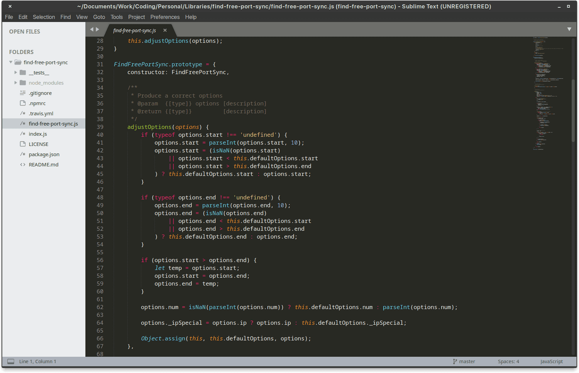This screenshot has width=579, height=373.
Task: Click the back navigation arrow in tab bar
Action: coord(91,29)
